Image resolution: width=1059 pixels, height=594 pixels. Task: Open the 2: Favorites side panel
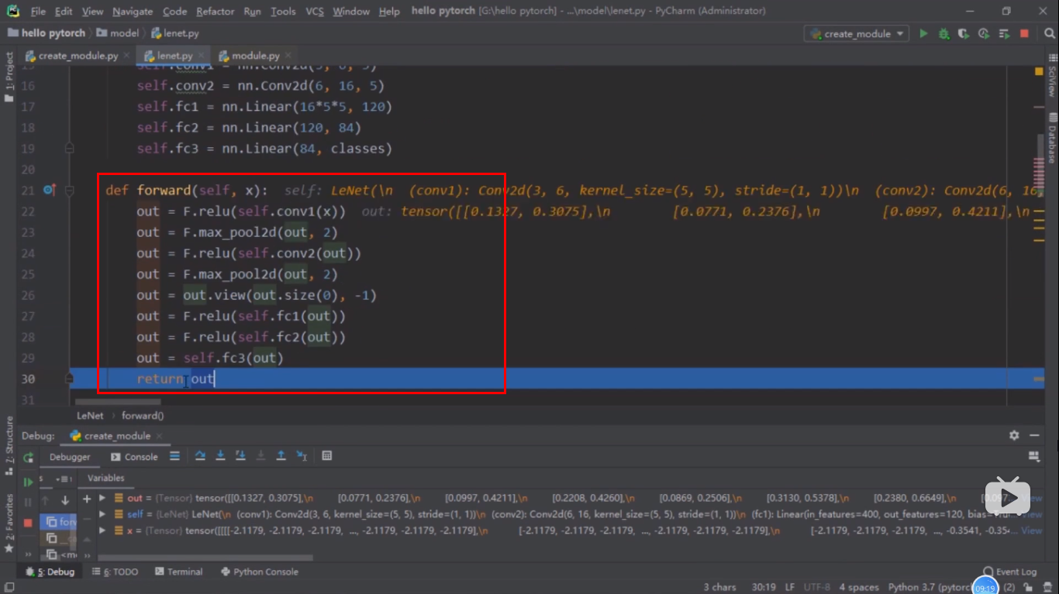point(9,524)
